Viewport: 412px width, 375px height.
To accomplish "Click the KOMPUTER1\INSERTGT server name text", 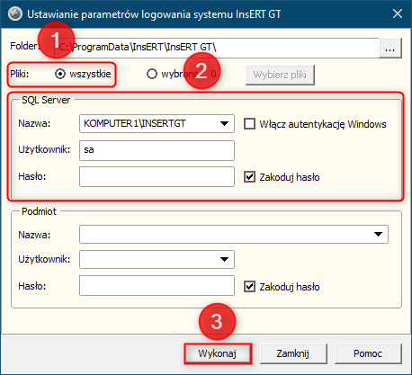I will coord(135,123).
